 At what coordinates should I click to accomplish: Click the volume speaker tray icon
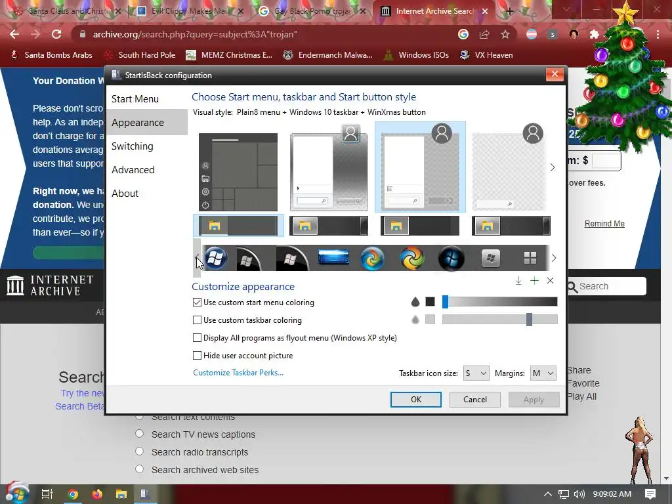click(579, 494)
